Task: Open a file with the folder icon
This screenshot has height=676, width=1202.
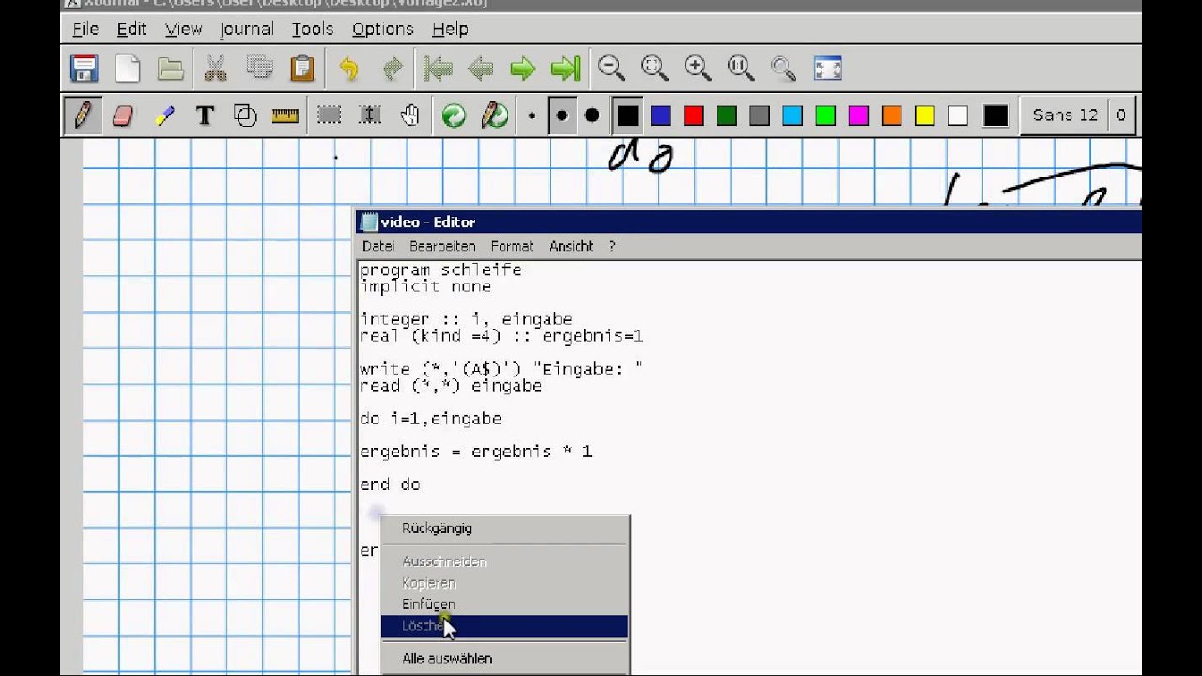Action: (170, 69)
